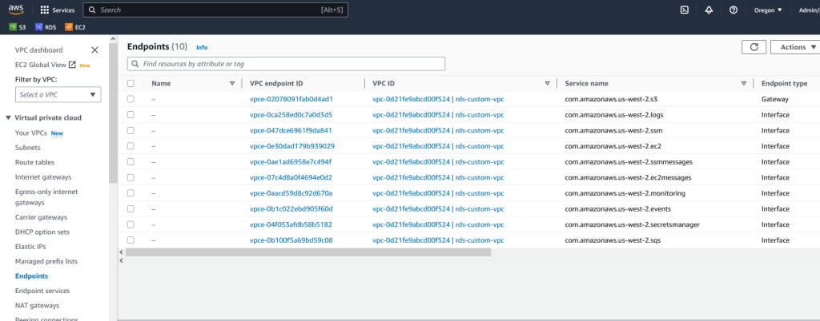The width and height of the screenshot is (820, 321).
Task: Check the box for the logs endpoint row
Action: click(131, 115)
